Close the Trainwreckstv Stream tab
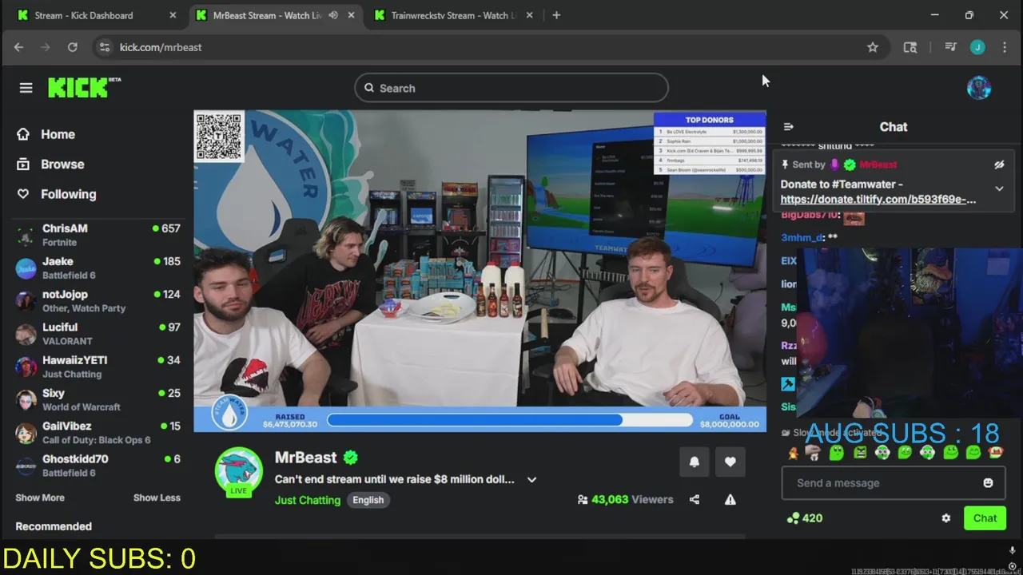 (x=529, y=15)
